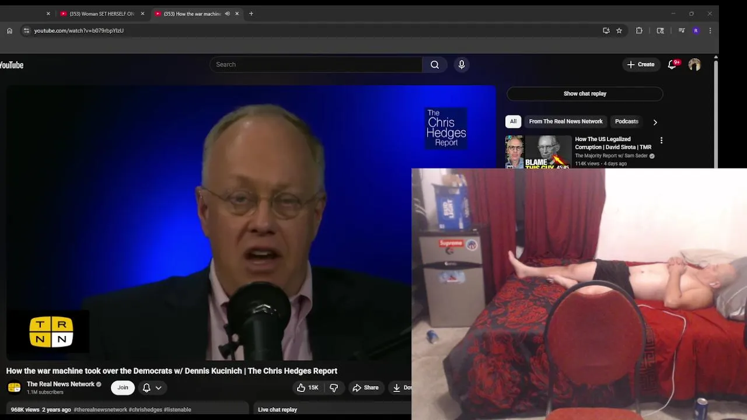747x420 pixels.
Task: Open the Chrome three-dot menu
Action: tap(710, 30)
